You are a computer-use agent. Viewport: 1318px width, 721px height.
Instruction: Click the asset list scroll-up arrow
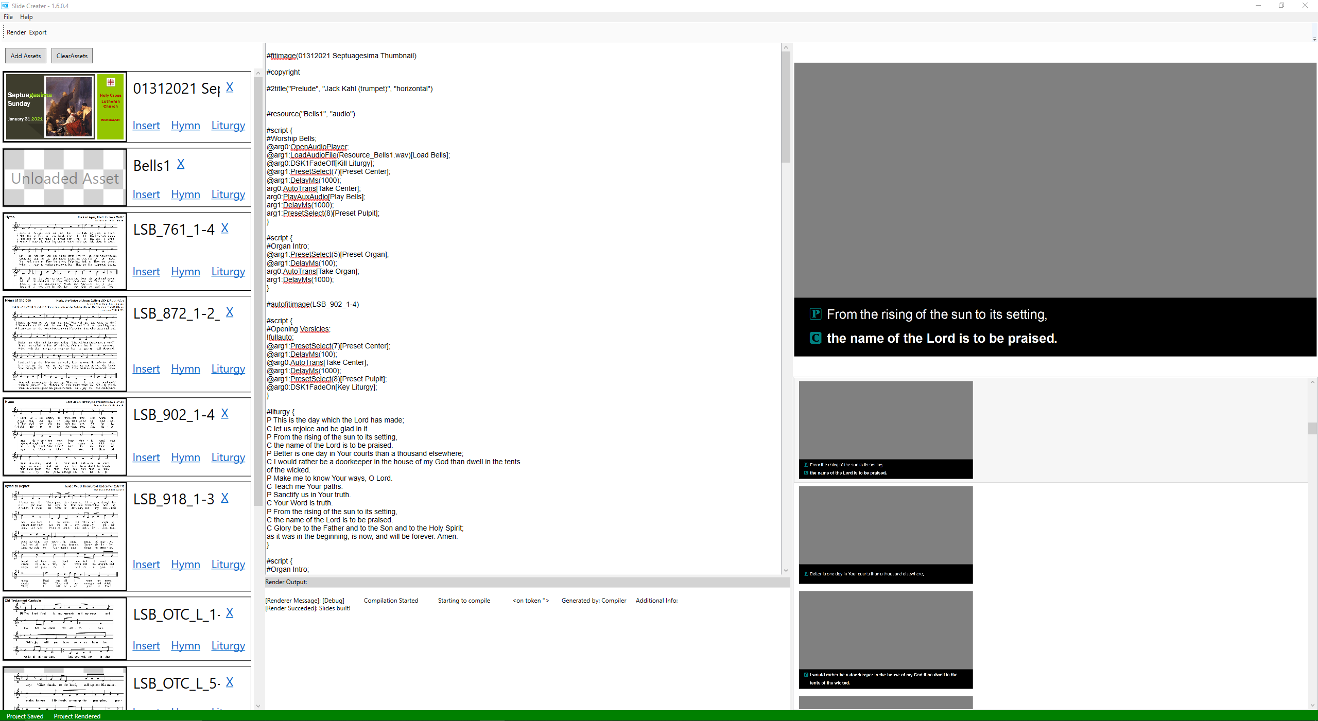coord(258,73)
